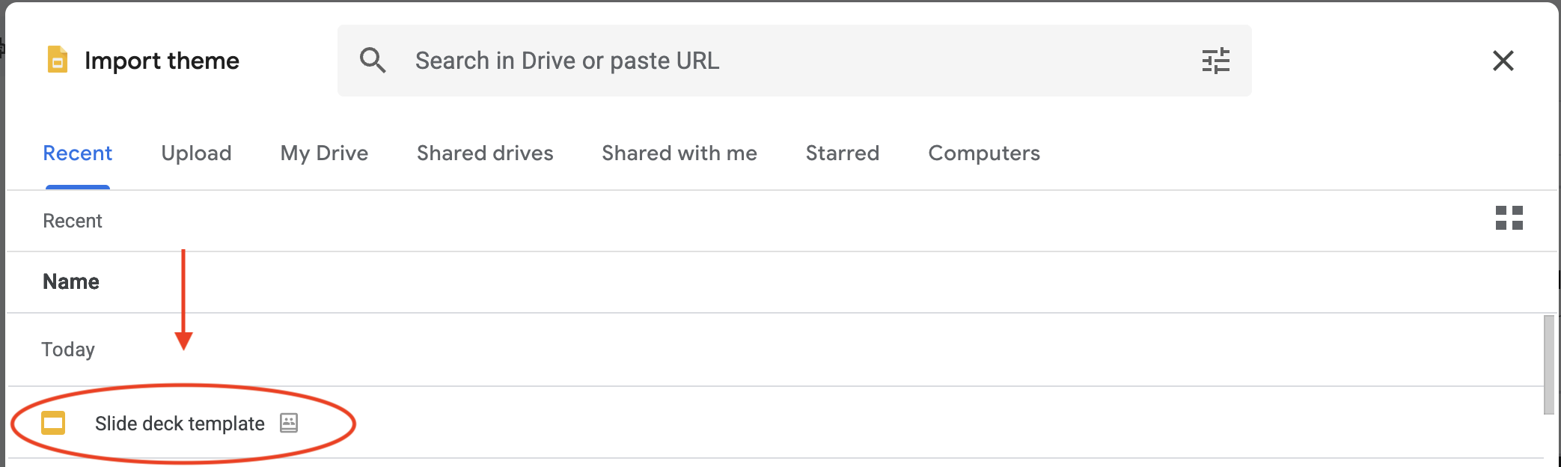Open the Shared with me tab
1561x467 pixels.
pyautogui.click(x=679, y=153)
